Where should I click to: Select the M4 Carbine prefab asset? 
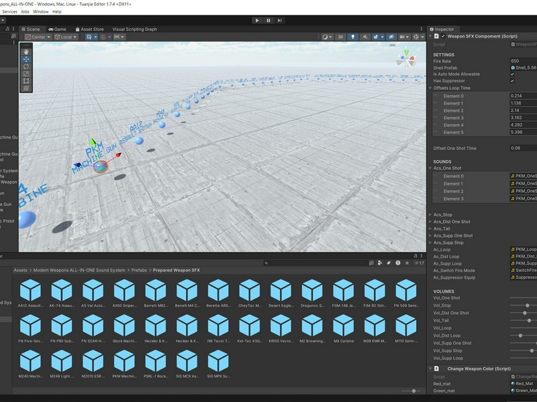(344, 328)
